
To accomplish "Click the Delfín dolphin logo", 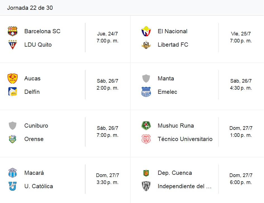I will coord(13,92).
